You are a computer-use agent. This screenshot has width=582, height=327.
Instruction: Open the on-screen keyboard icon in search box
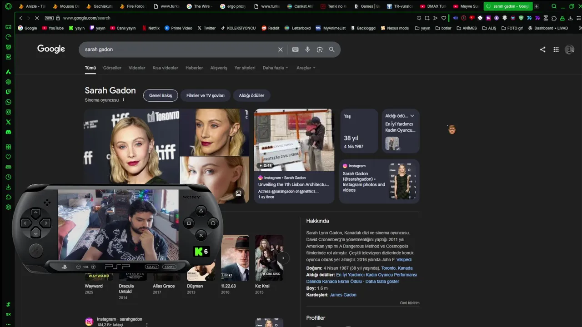[295, 50]
